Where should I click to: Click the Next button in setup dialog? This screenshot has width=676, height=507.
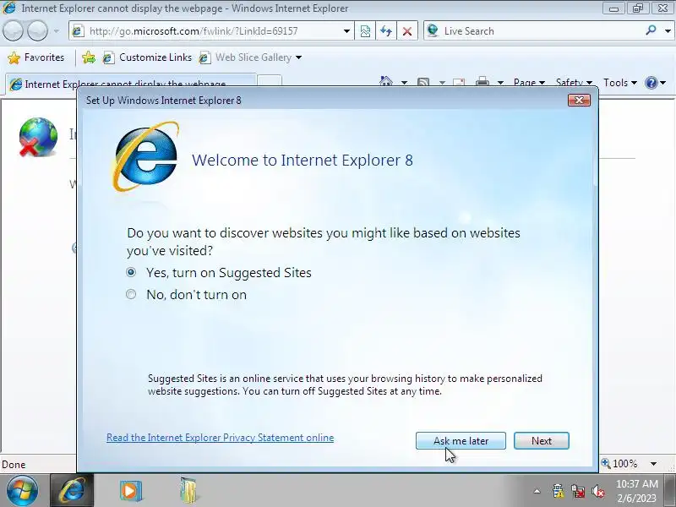point(541,440)
